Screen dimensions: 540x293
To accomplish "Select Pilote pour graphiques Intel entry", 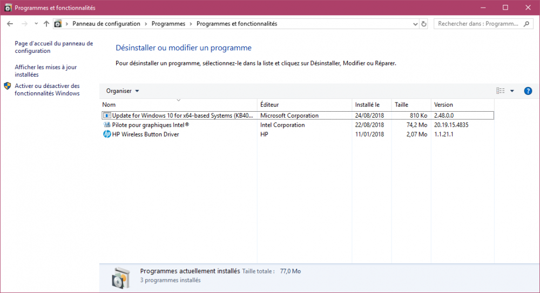I will click(298, 125).
